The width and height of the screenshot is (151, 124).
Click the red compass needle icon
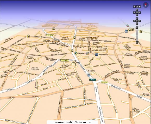click(146, 5)
